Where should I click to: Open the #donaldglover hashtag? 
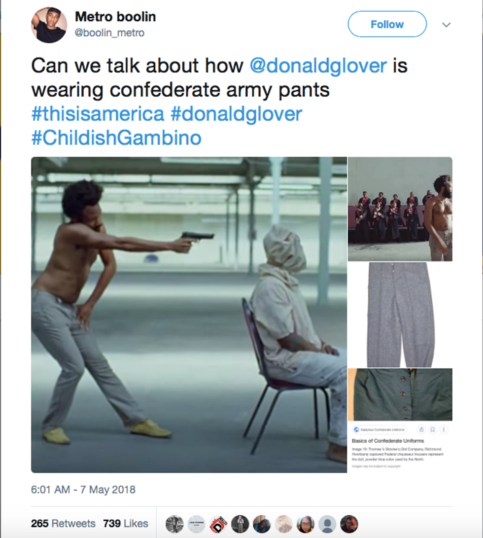[237, 114]
